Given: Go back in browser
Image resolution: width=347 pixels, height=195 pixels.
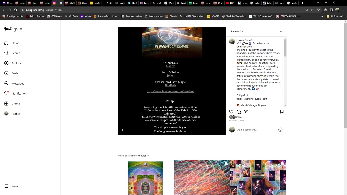Looking at the screenshot, I should coord(4,10).
